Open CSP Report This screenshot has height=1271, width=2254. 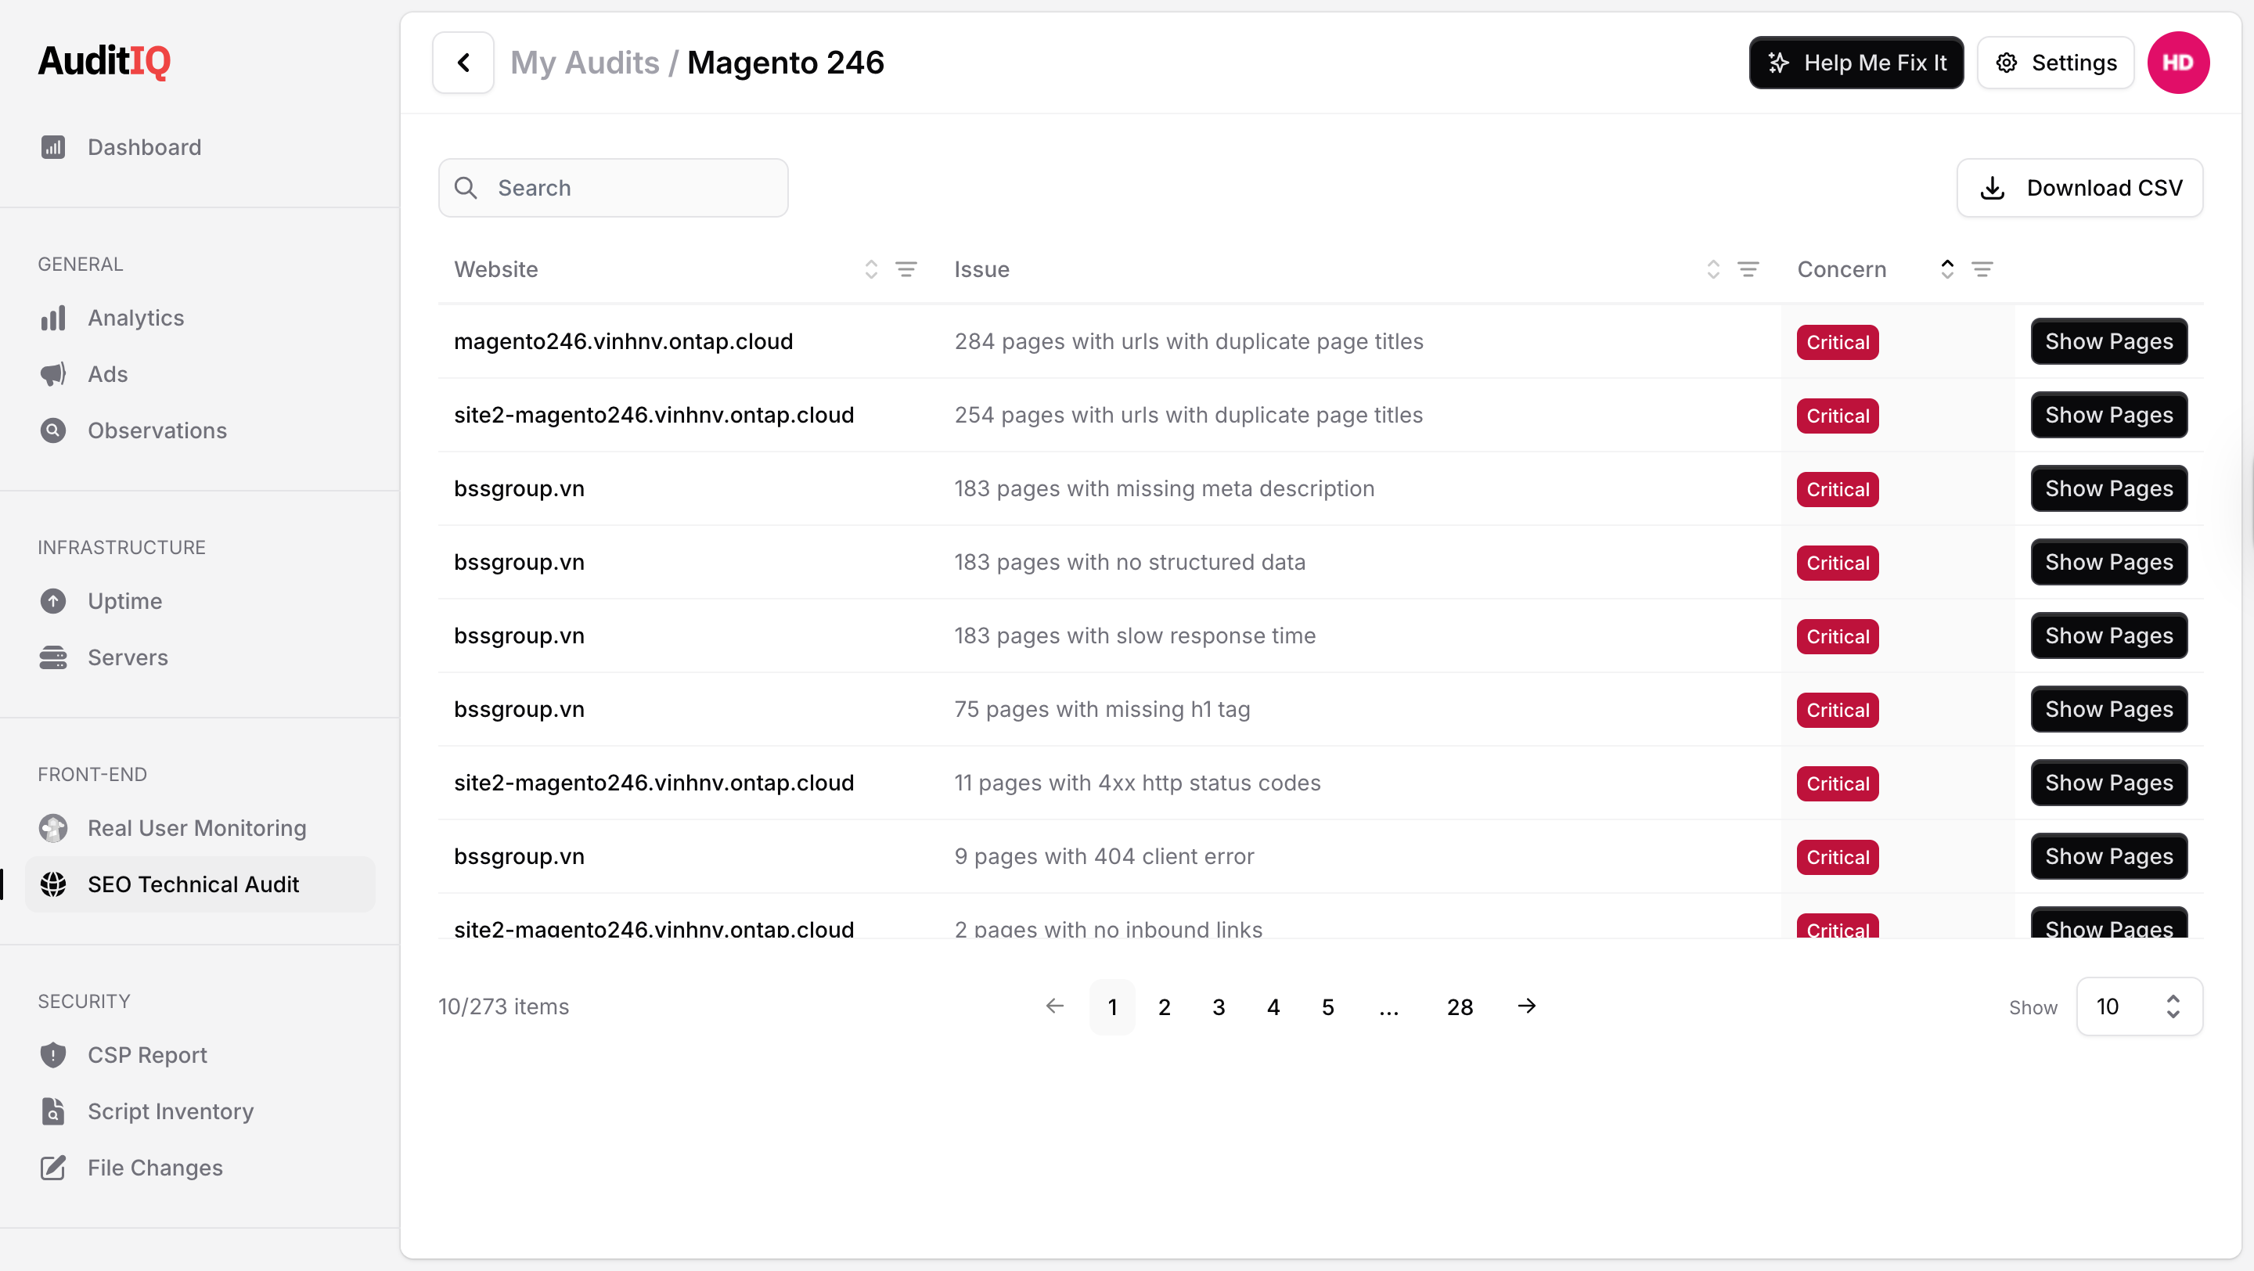[x=200, y=1055]
